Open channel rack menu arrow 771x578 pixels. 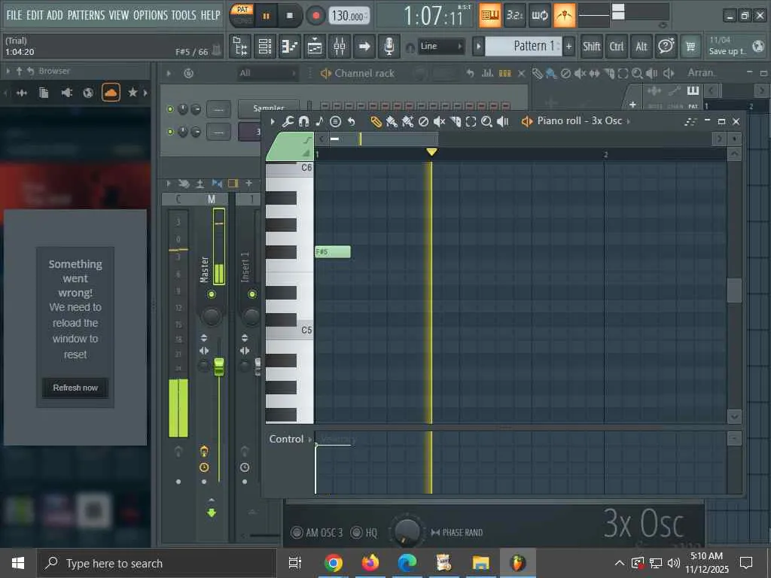(x=169, y=73)
